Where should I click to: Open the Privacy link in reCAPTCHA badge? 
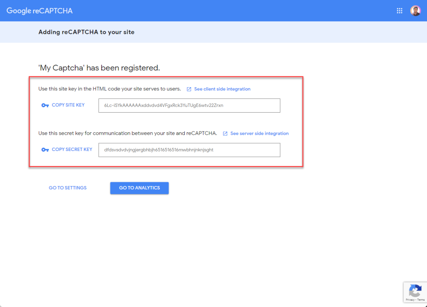tap(410, 299)
